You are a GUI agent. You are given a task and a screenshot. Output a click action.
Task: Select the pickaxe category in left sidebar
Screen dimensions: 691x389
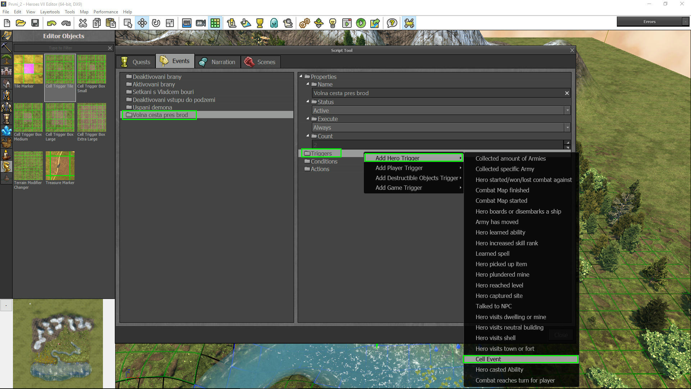(6, 47)
